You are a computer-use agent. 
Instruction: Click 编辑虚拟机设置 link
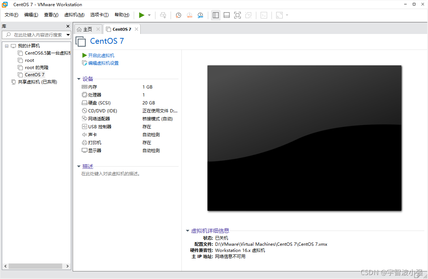click(x=103, y=63)
